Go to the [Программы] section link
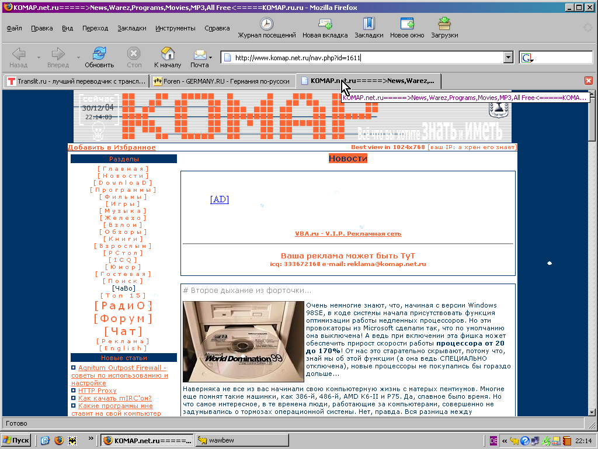This screenshot has width=598, height=449. [123, 190]
